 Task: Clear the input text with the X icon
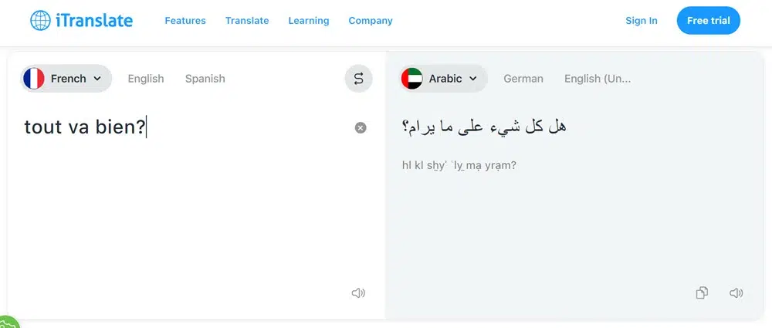click(361, 128)
